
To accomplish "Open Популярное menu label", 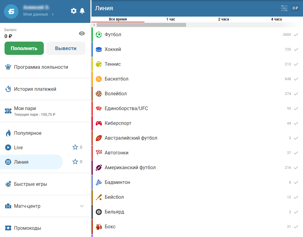I will 28,133.
